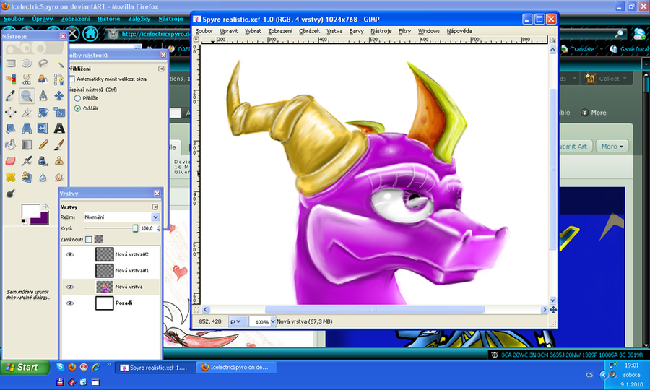650x390 pixels.
Task: Select the Dodge/Burn tool
Action: pos(11,194)
